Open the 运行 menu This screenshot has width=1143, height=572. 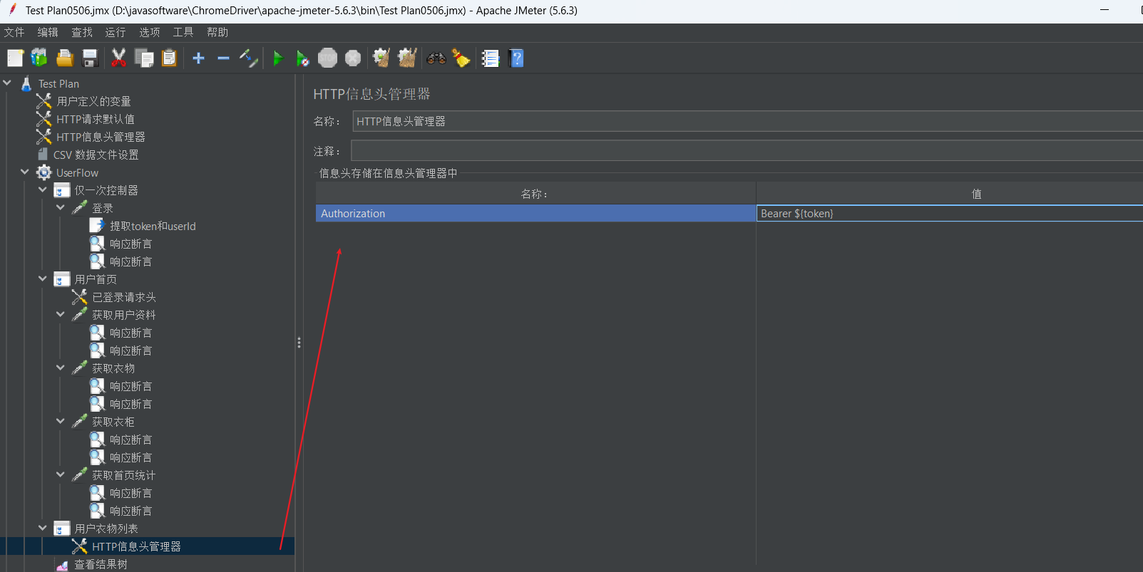coord(116,32)
